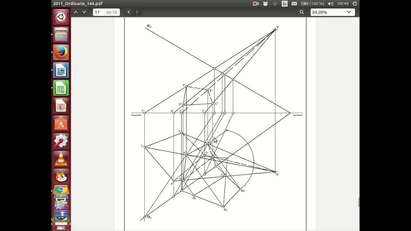
Task: Open the sound volume indicator
Action: click(331, 4)
